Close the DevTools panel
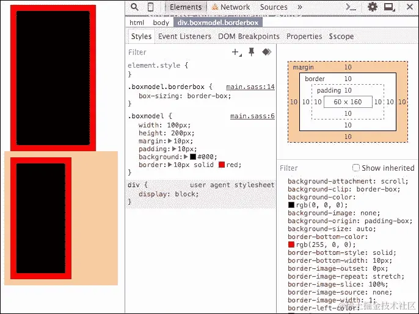Image resolution: width=419 pixels, height=314 pixels. (410, 7)
